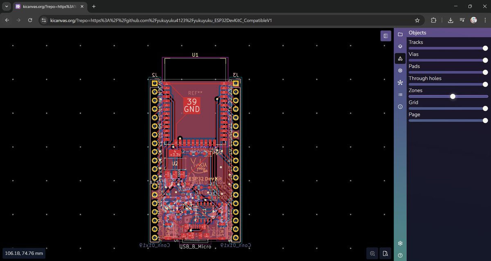The width and height of the screenshot is (491, 261).
Task: Open Chrome three-dot menu
Action: coord(484,20)
